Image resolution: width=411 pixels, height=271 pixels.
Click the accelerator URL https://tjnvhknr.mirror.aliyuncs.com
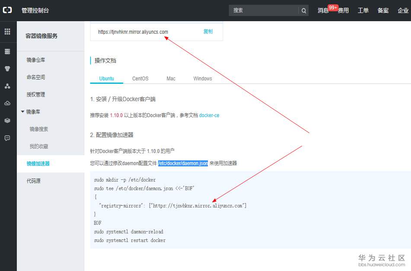pos(133,32)
